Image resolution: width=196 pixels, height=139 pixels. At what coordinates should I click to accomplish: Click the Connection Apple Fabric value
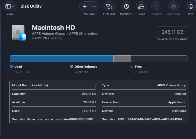click(177, 102)
